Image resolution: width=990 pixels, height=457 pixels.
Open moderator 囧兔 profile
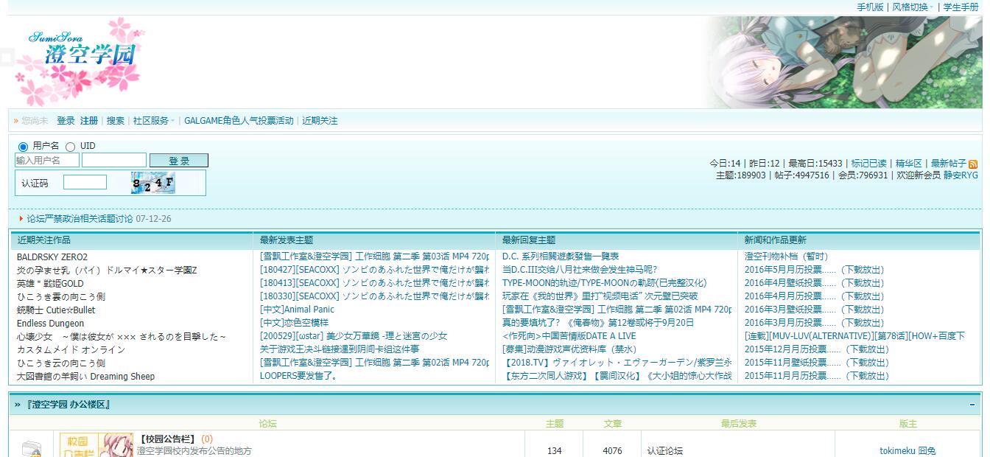[x=927, y=451]
